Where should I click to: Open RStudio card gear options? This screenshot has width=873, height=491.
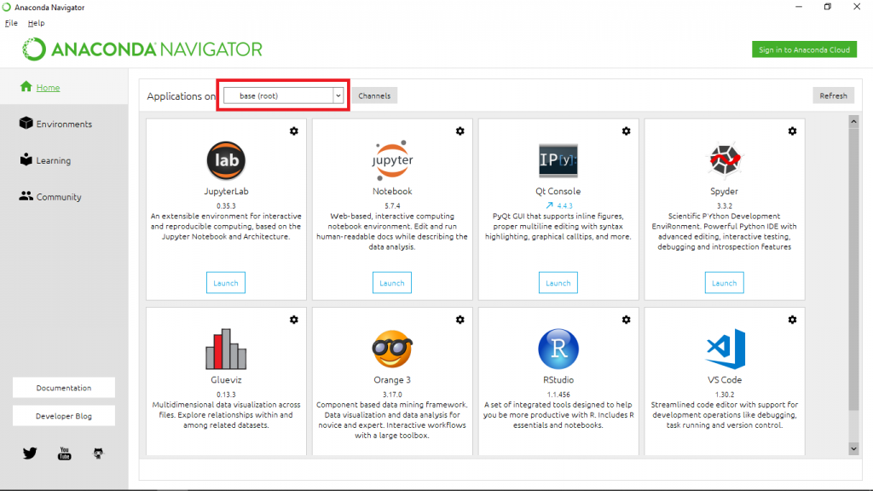pyautogui.click(x=627, y=321)
